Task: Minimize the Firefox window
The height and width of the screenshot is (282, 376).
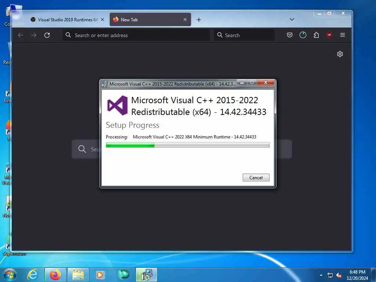Action: pyautogui.click(x=319, y=14)
